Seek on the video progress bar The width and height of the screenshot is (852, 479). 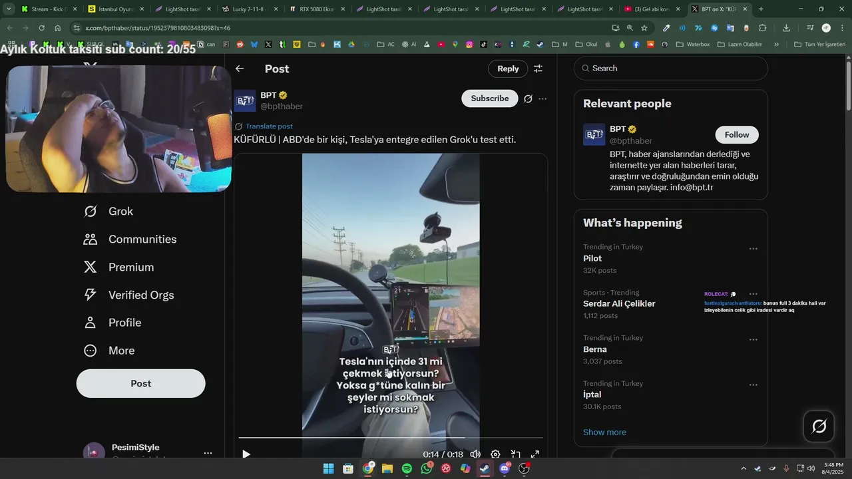click(391, 438)
